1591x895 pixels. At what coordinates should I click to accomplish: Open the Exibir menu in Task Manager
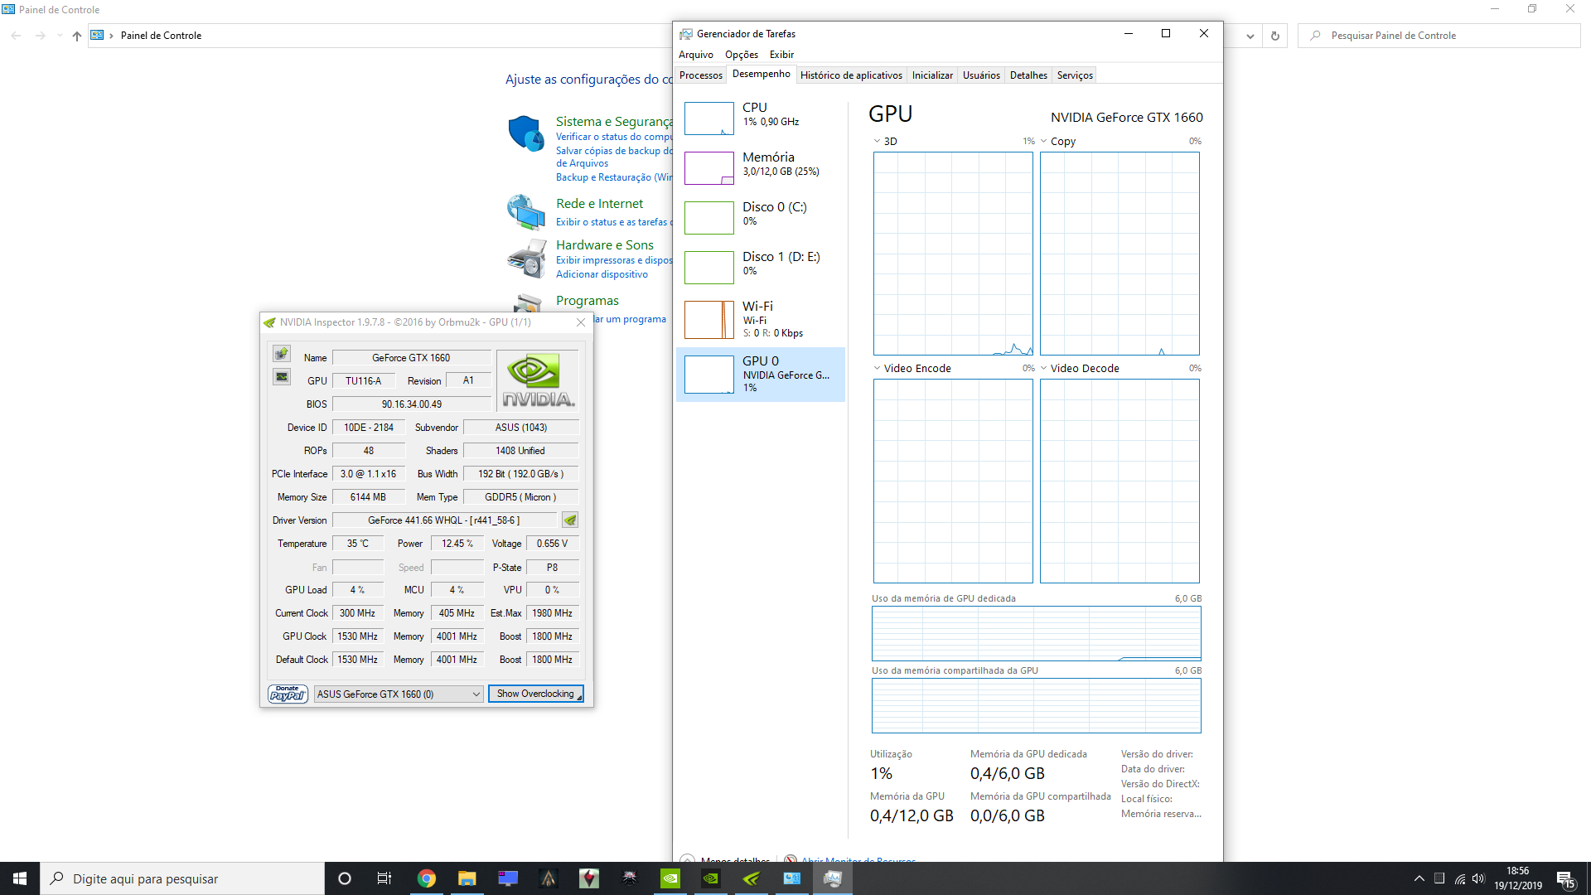click(x=781, y=55)
